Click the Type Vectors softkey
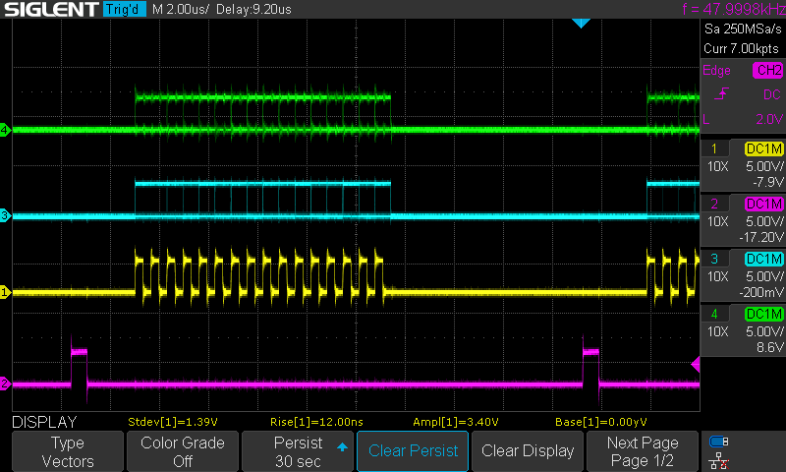The height and width of the screenshot is (472, 786). (x=68, y=451)
